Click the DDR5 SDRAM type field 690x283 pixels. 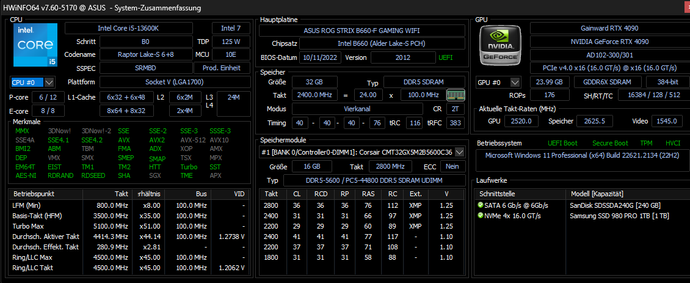(424, 82)
